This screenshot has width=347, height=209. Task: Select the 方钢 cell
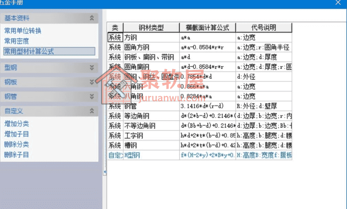click(151, 37)
